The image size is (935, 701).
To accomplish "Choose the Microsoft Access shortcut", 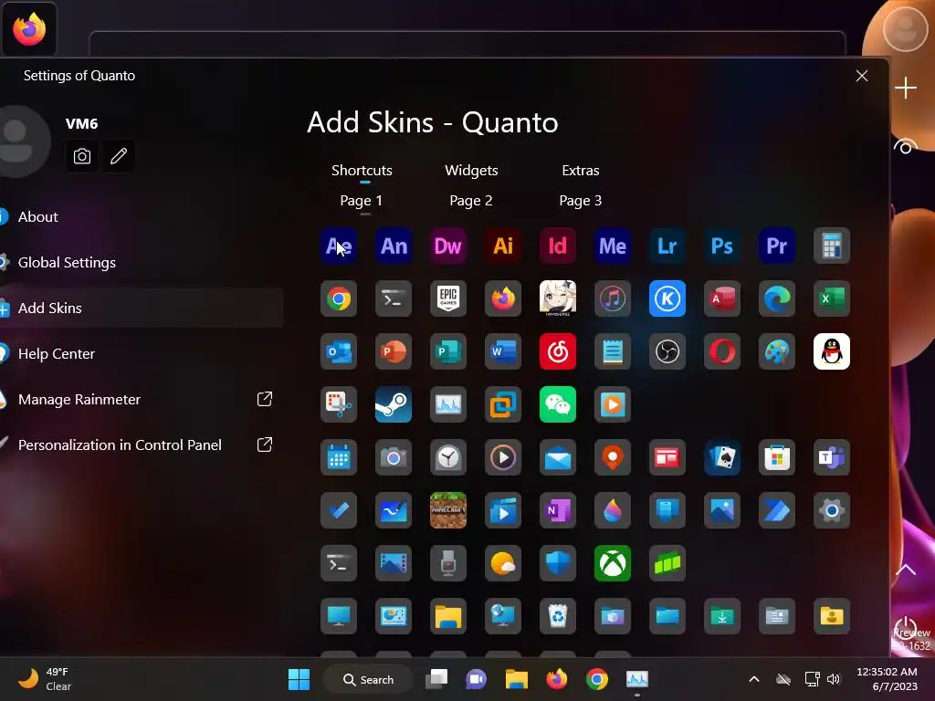I will tap(722, 298).
